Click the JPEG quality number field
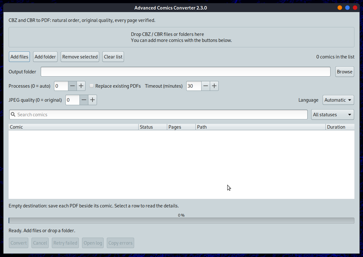The width and height of the screenshot is (363, 257). click(72, 100)
